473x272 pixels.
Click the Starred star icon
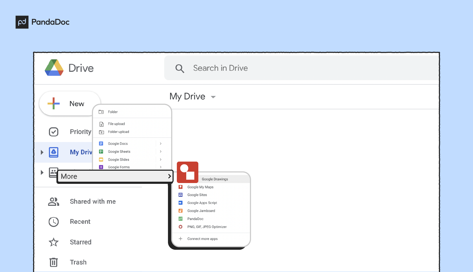(x=53, y=242)
